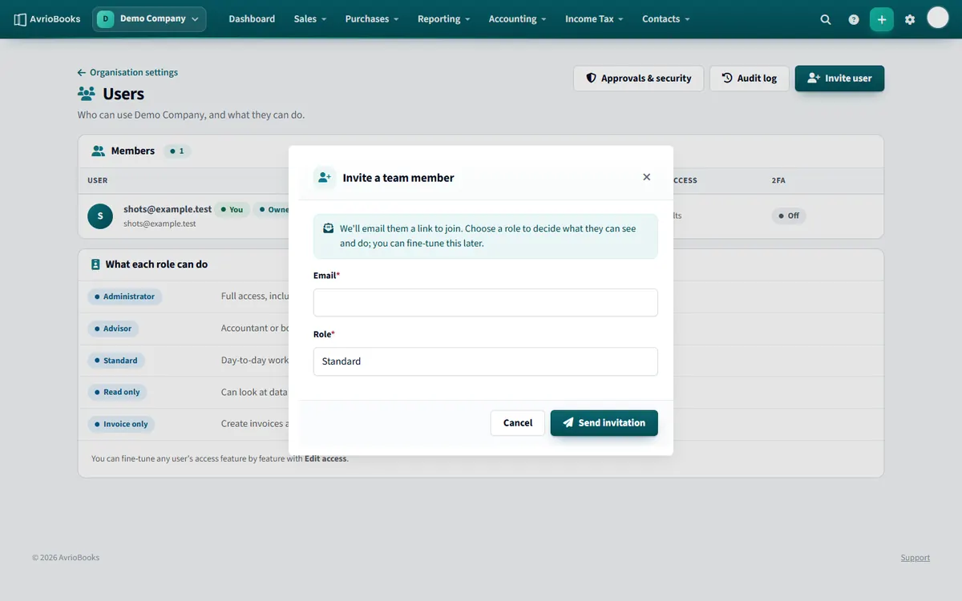The width and height of the screenshot is (962, 601).
Task: Click the © 2026 AvrioBooks footer text
Action: (x=66, y=558)
